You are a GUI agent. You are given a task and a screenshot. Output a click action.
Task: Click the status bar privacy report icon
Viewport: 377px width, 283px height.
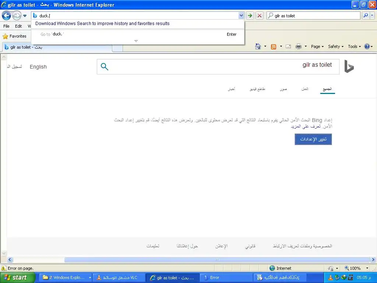click(x=331, y=268)
